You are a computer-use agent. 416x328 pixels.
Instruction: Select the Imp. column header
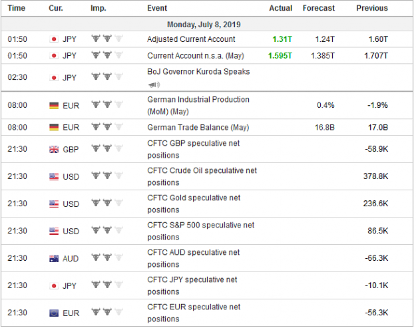coord(98,8)
